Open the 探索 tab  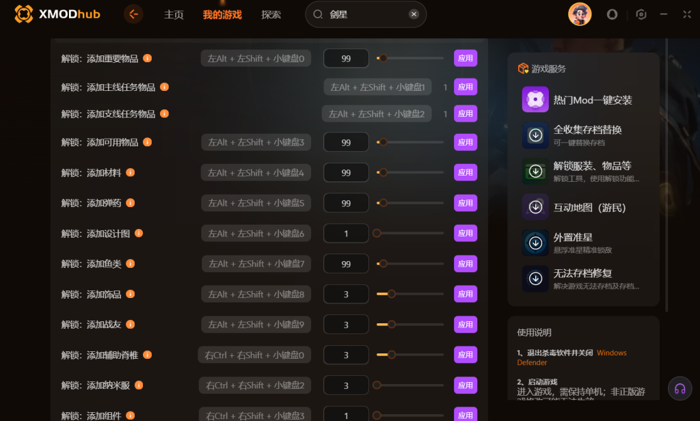click(271, 14)
